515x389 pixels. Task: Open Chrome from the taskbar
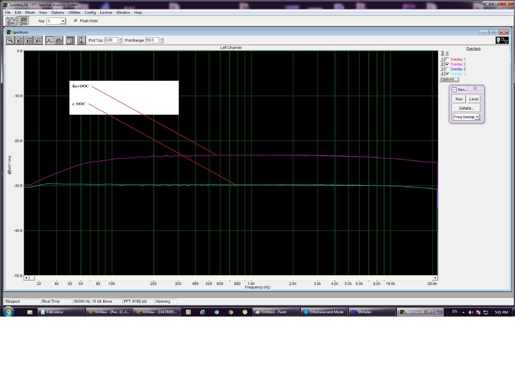click(231, 312)
